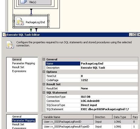The width and height of the screenshot is (140, 129).
Task: Select the PackageLog End task icon
Action: 20,21
